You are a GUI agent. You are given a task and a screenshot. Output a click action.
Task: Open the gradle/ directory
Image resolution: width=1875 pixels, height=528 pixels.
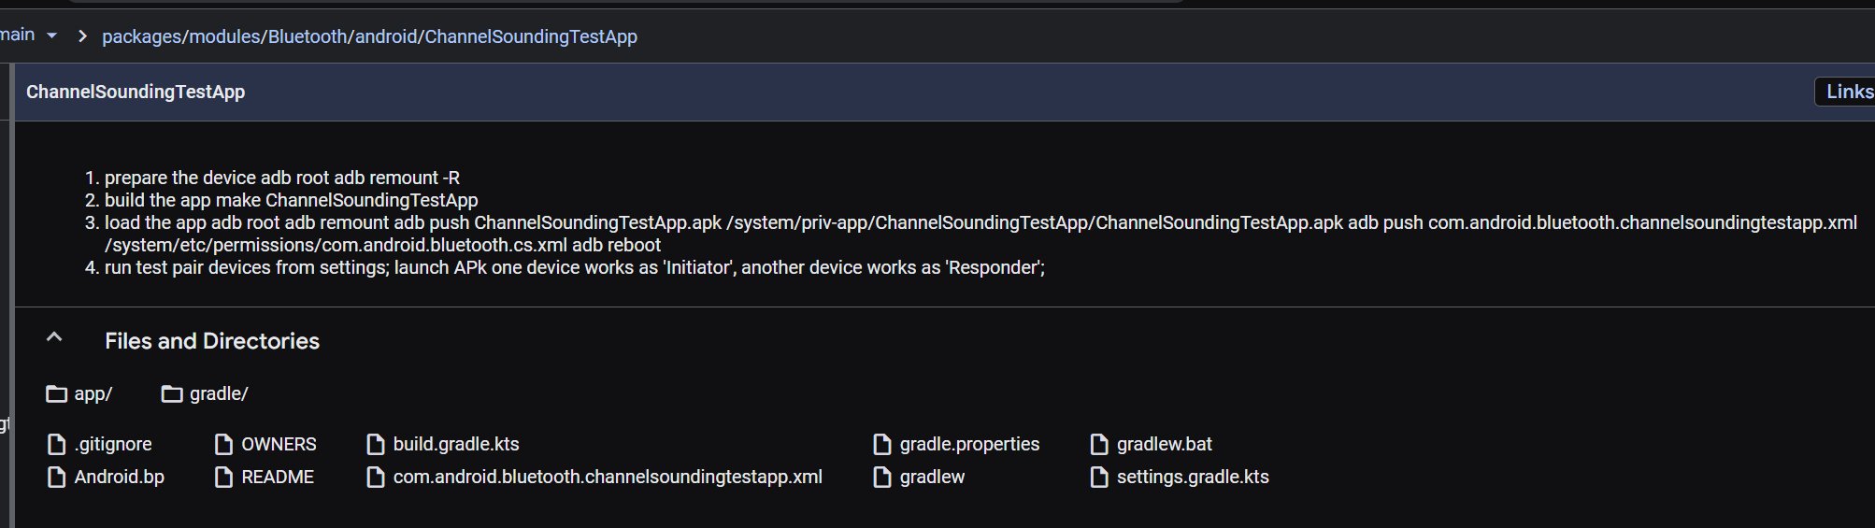click(x=218, y=394)
